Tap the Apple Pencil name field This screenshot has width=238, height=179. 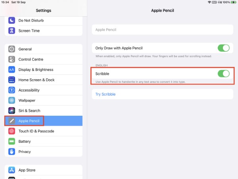[162, 30]
